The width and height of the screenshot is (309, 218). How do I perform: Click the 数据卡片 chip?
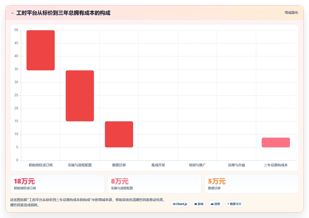coord(234,204)
